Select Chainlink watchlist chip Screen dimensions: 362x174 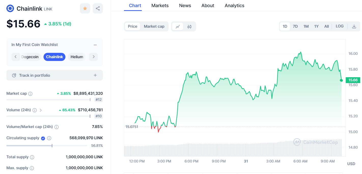(x=54, y=57)
